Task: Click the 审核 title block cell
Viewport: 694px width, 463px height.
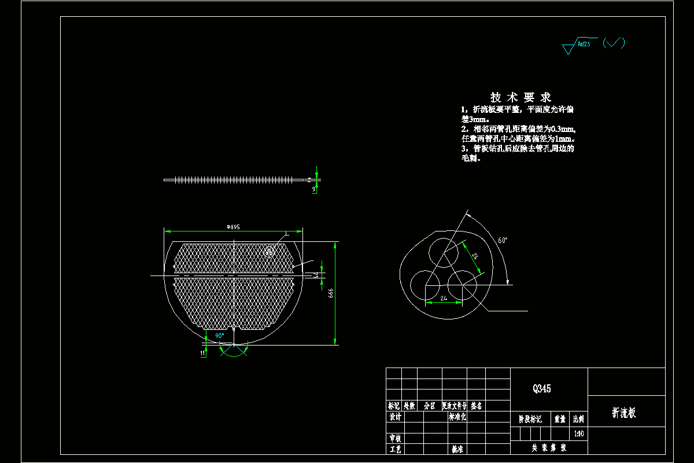Action: click(x=395, y=439)
